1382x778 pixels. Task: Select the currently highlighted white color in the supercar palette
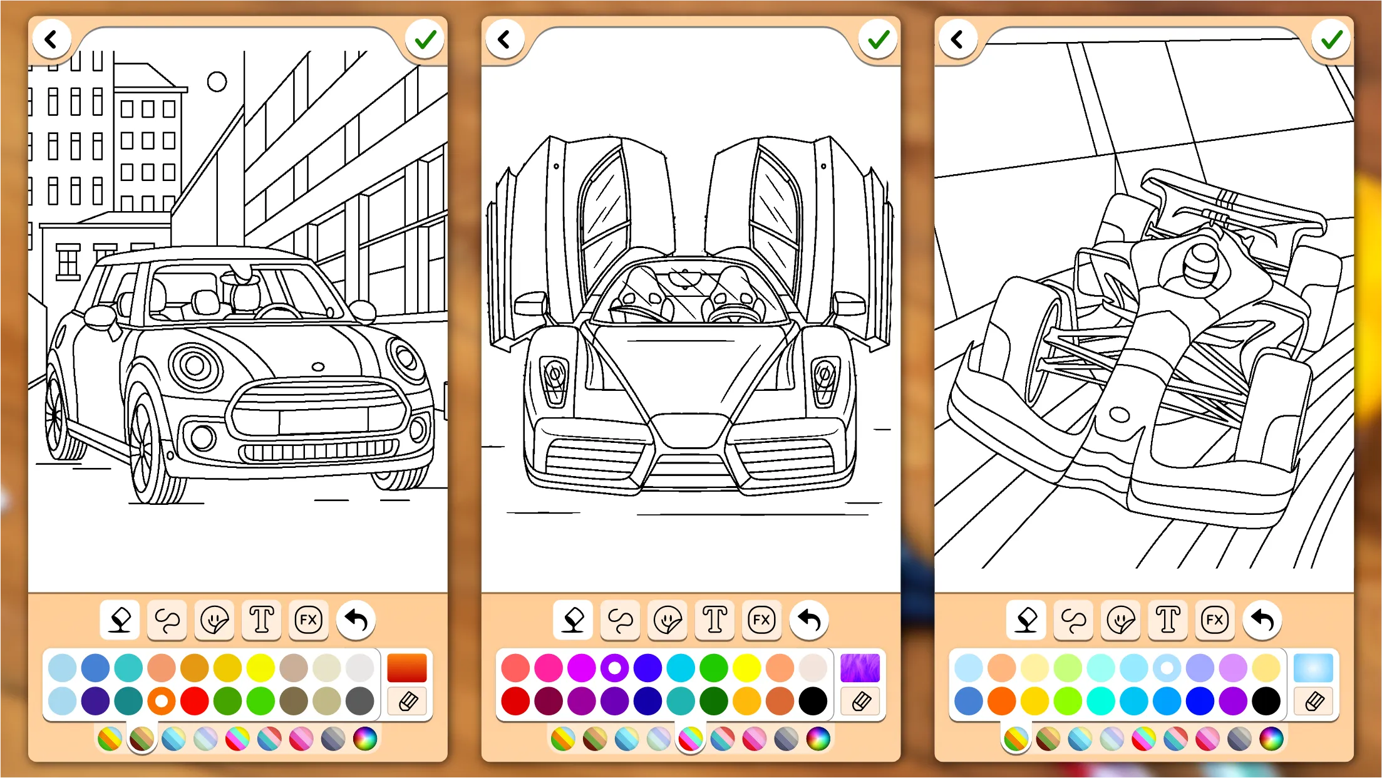tap(614, 667)
